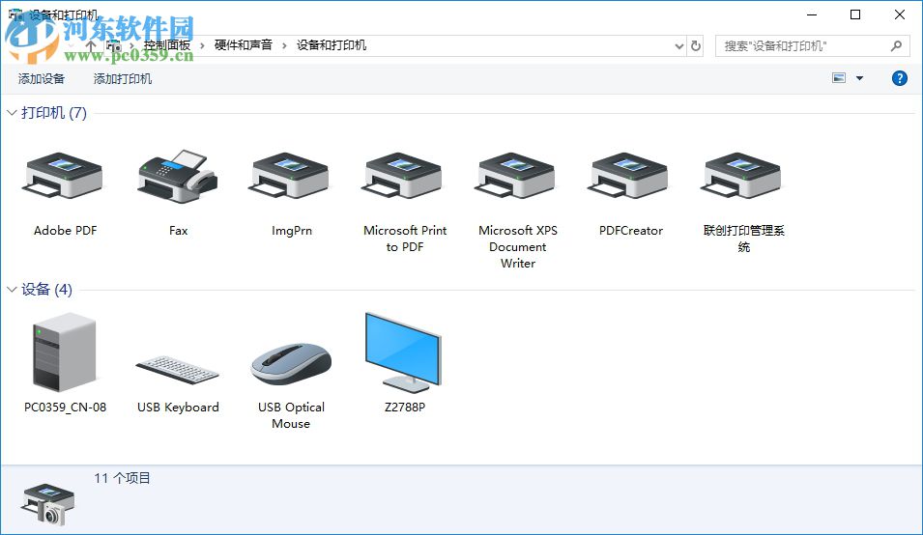Click the PDFCreator label text
Viewport: 923px width, 535px height.
[x=631, y=231]
